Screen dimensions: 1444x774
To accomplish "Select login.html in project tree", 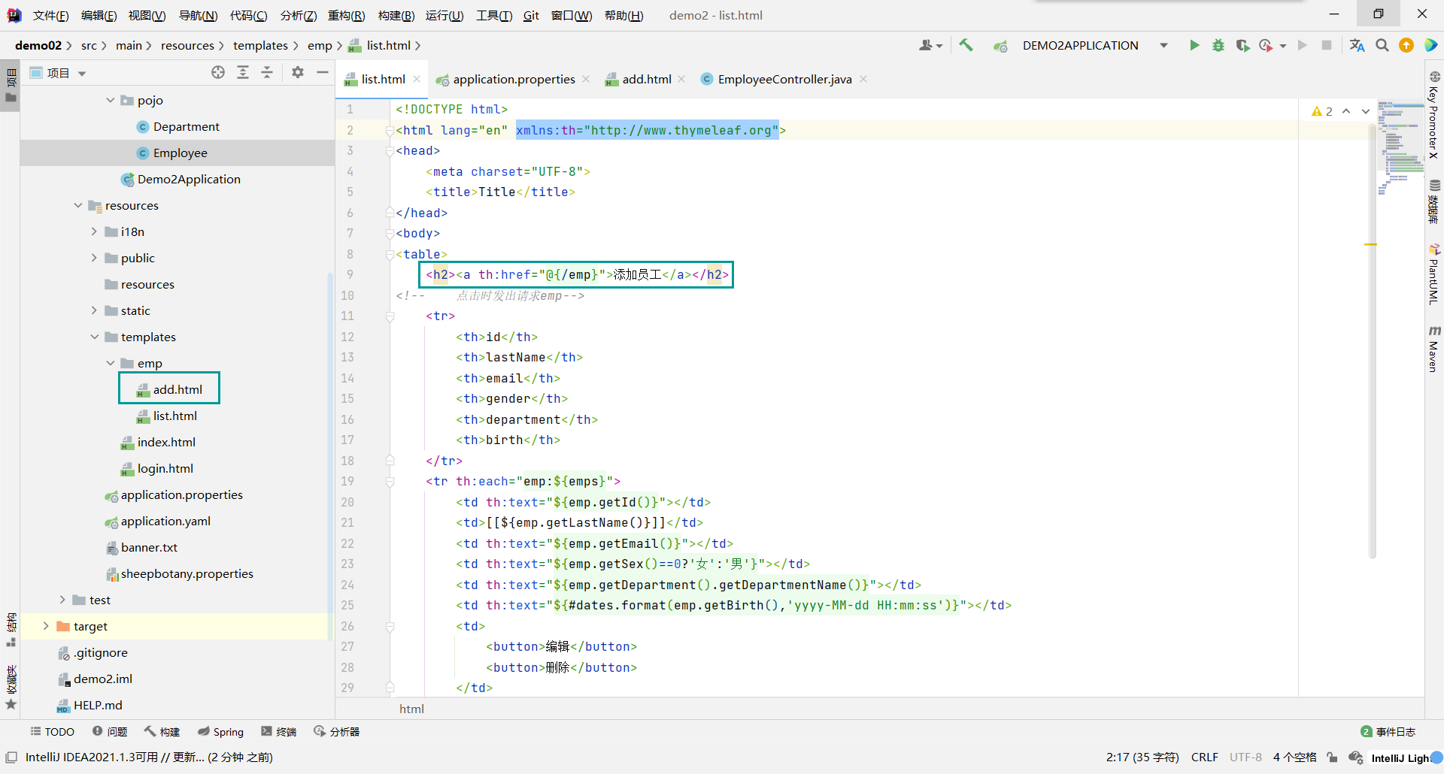I will point(165,468).
